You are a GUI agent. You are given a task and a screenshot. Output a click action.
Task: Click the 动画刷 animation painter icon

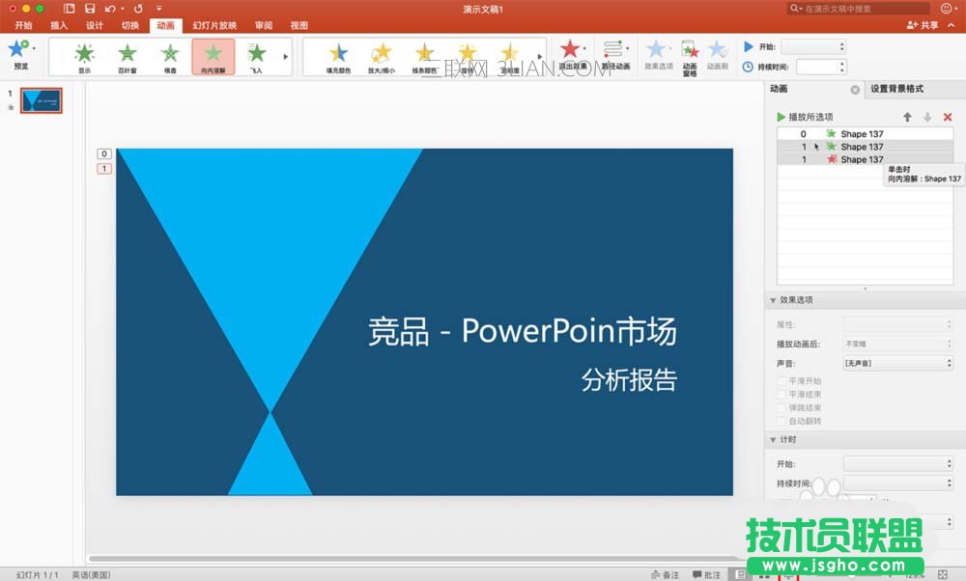tap(718, 54)
